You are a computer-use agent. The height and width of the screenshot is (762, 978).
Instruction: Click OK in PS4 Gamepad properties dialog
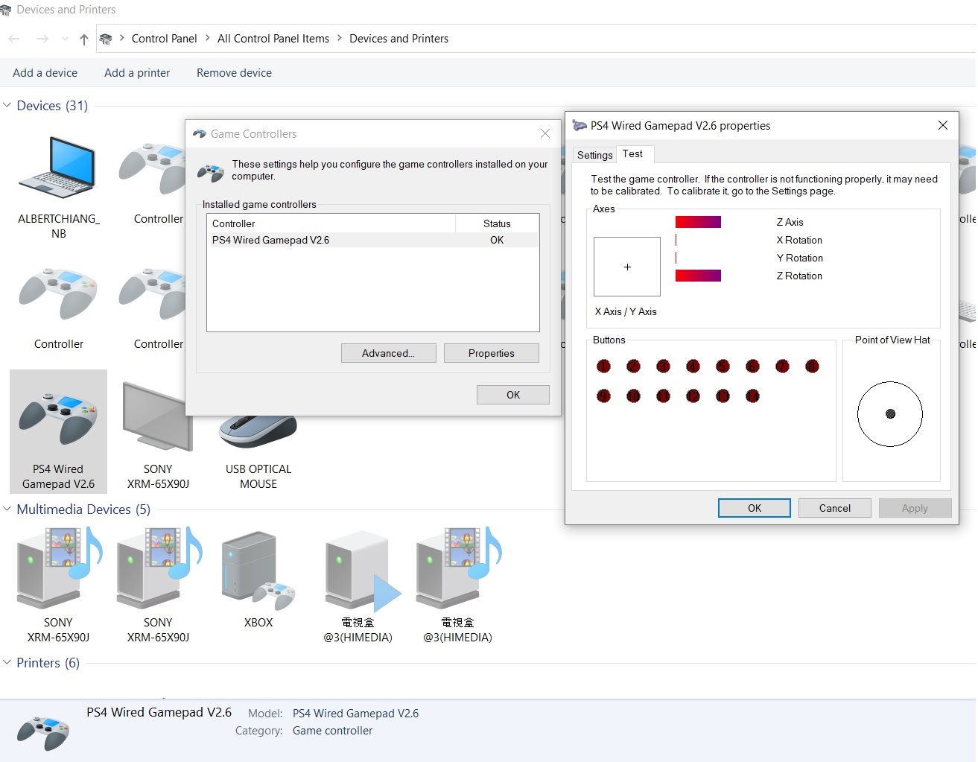[x=755, y=508]
